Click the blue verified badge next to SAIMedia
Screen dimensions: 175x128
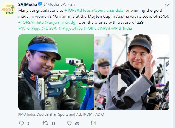(40, 4)
